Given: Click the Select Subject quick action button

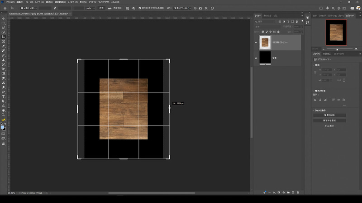Looking at the screenshot, I should tap(329, 120).
